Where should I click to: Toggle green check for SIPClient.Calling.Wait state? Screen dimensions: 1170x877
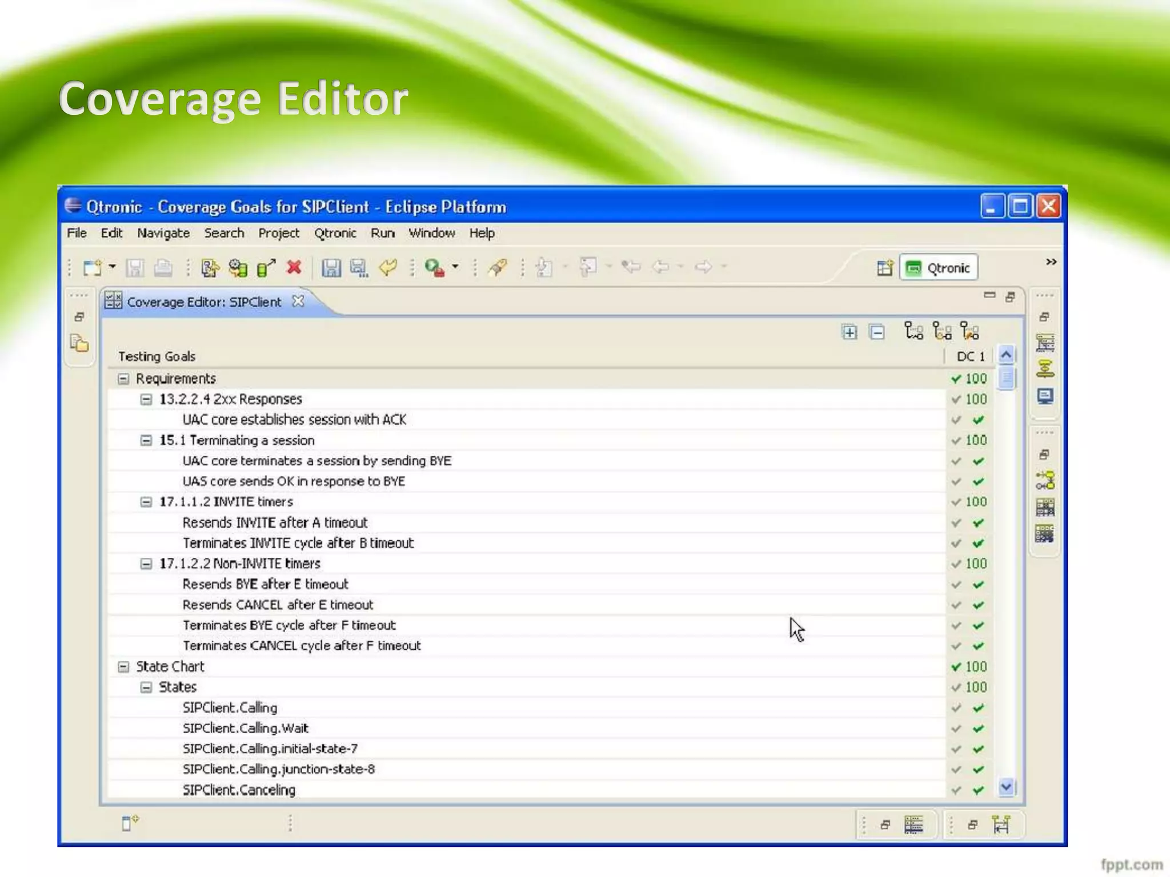click(x=978, y=729)
